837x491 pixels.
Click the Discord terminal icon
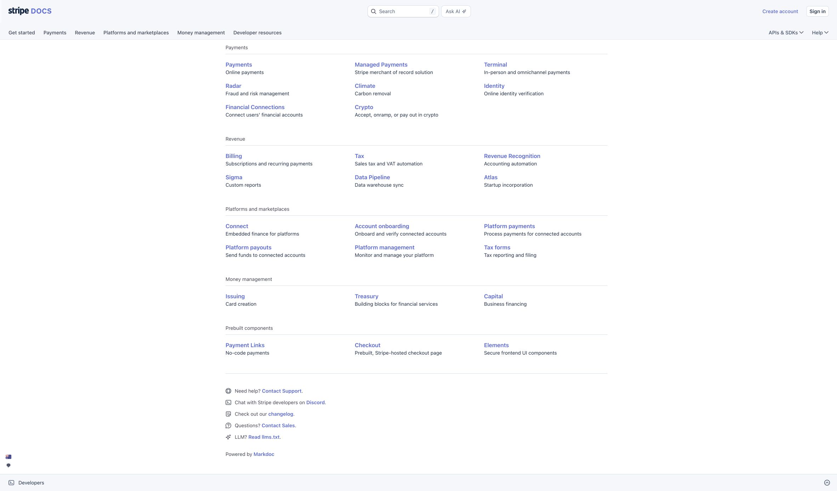[228, 402]
